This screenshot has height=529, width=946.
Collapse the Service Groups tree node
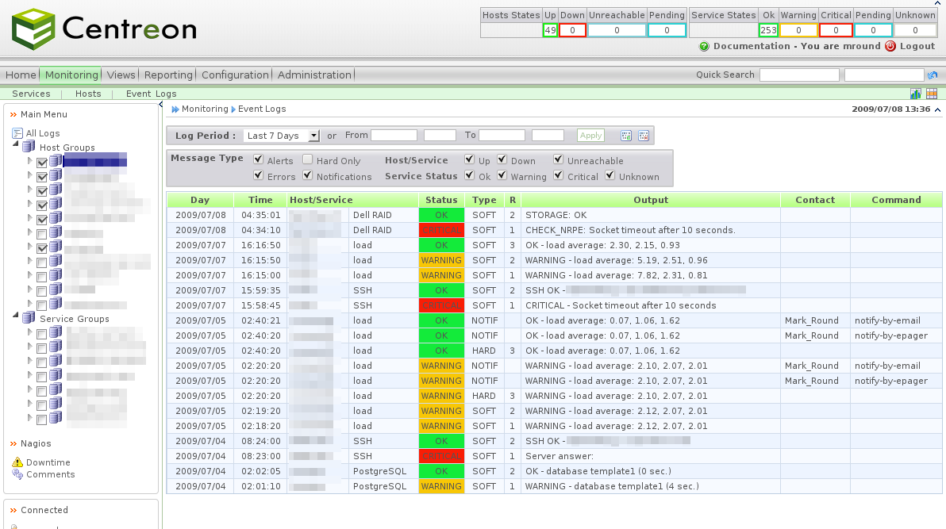pos(16,316)
